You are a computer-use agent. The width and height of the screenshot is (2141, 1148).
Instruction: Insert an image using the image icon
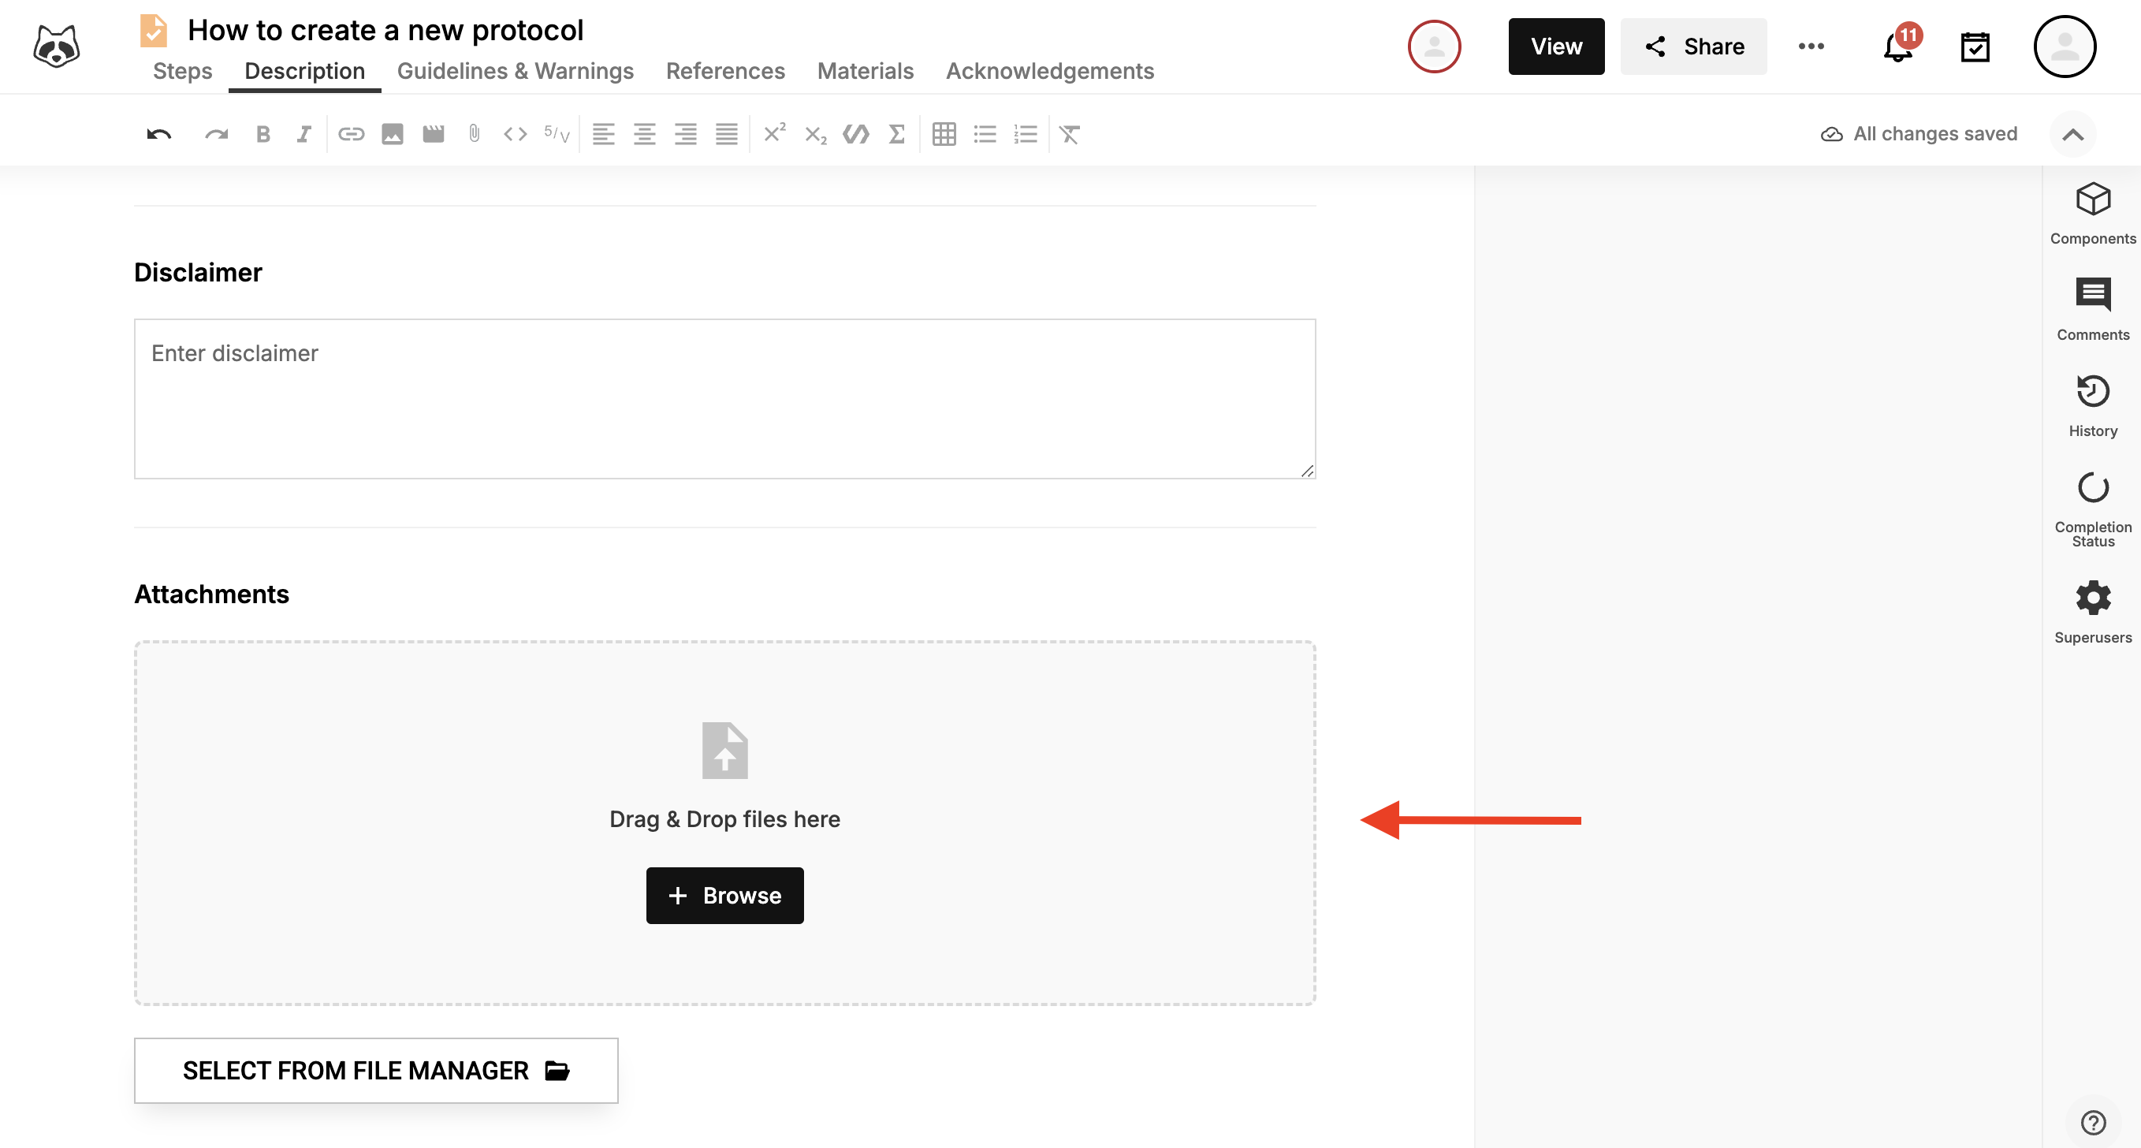tap(393, 134)
